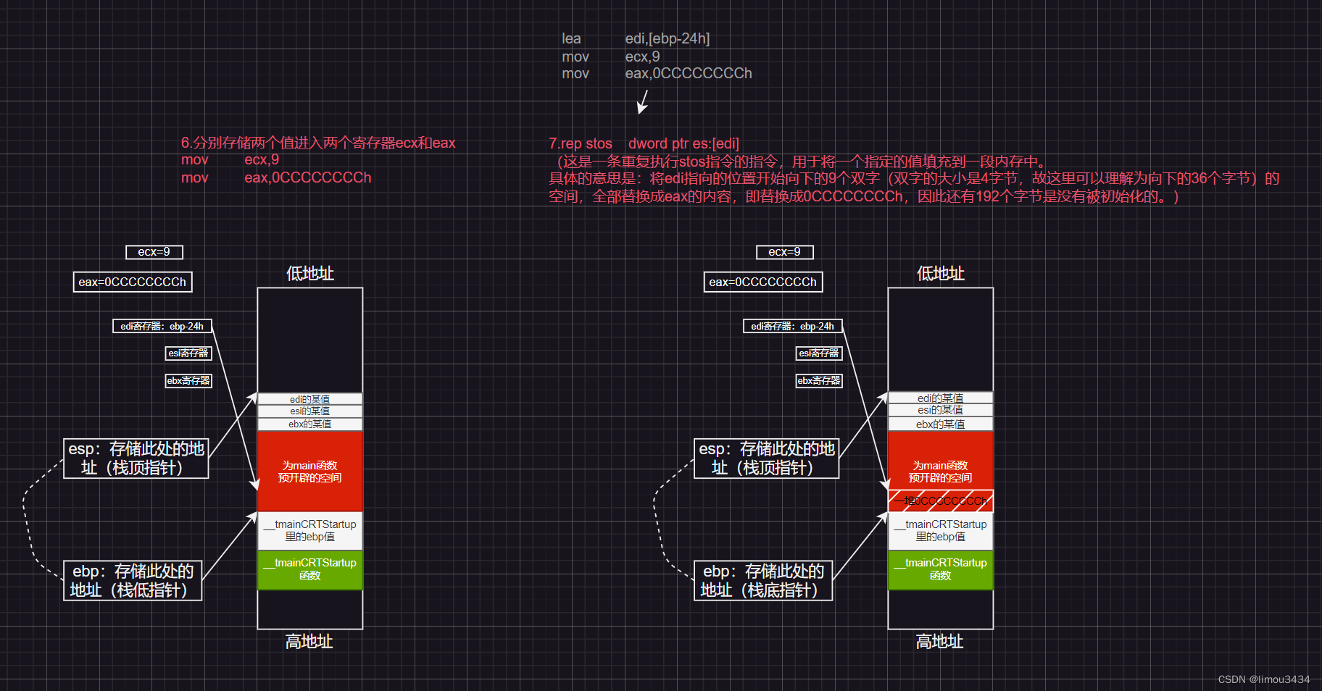The width and height of the screenshot is (1322, 691).
Task: Select '__tmainCRTStartup里的ebp值' cell in step 7 diagram
Action: click(x=941, y=531)
